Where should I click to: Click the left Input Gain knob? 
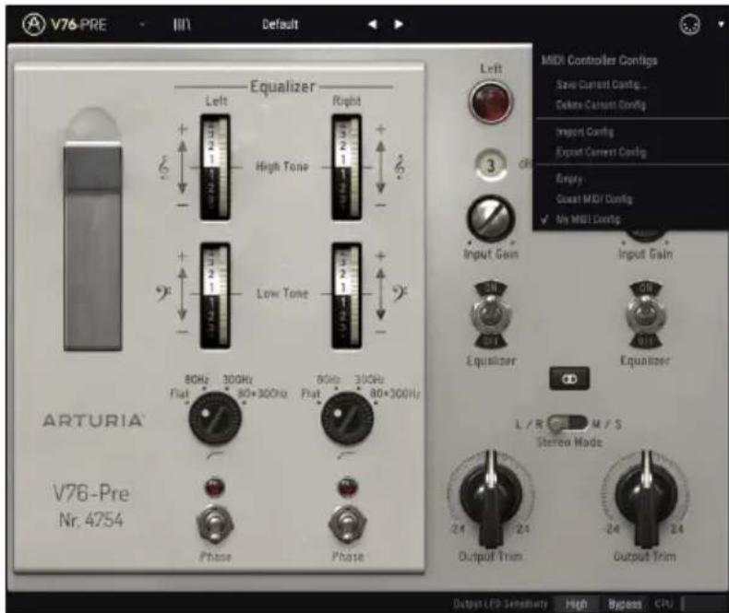(x=491, y=219)
